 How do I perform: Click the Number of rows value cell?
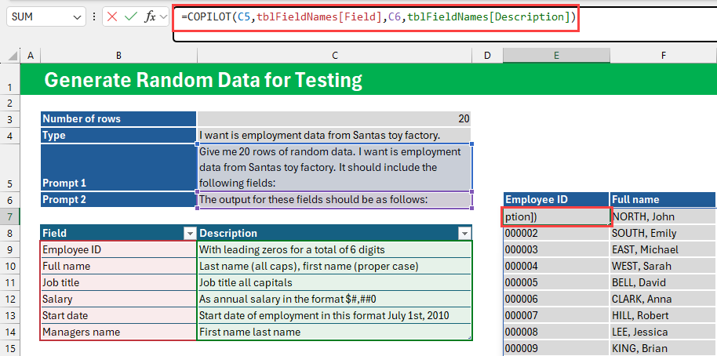(334, 118)
